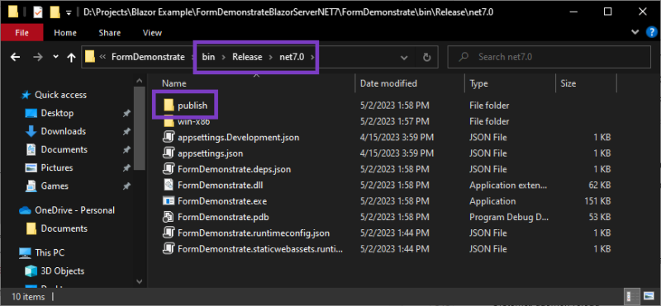Click the FormDemonstrate breadcrumb
Screen dimensions: 661x306
(148, 57)
